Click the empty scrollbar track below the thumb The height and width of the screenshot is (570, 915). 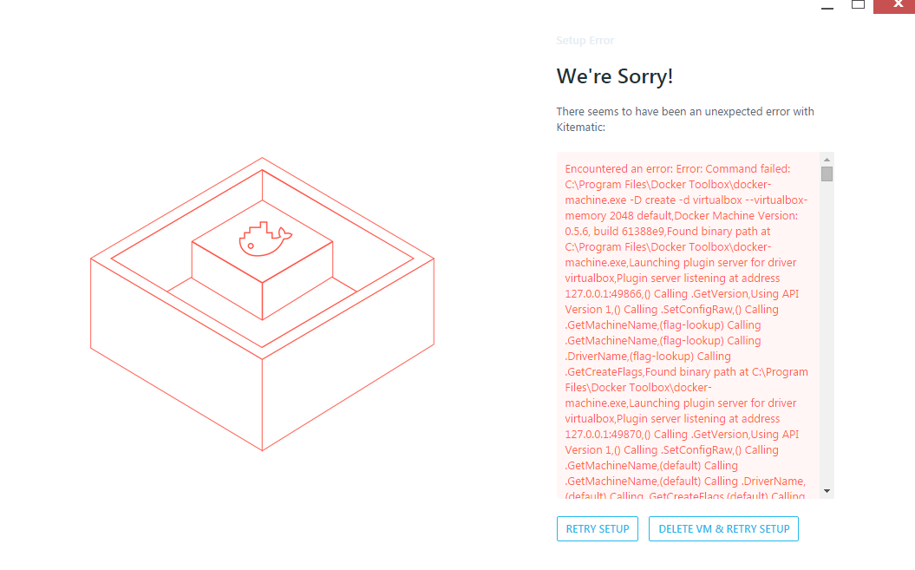[827, 333]
